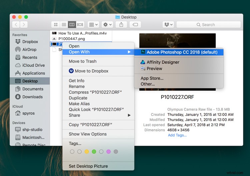Expand the arrange-by grouping dropdown
The width and height of the screenshot is (250, 176).
(x=93, y=24)
